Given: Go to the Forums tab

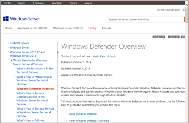Looking at the screenshot, I should 106,28.
